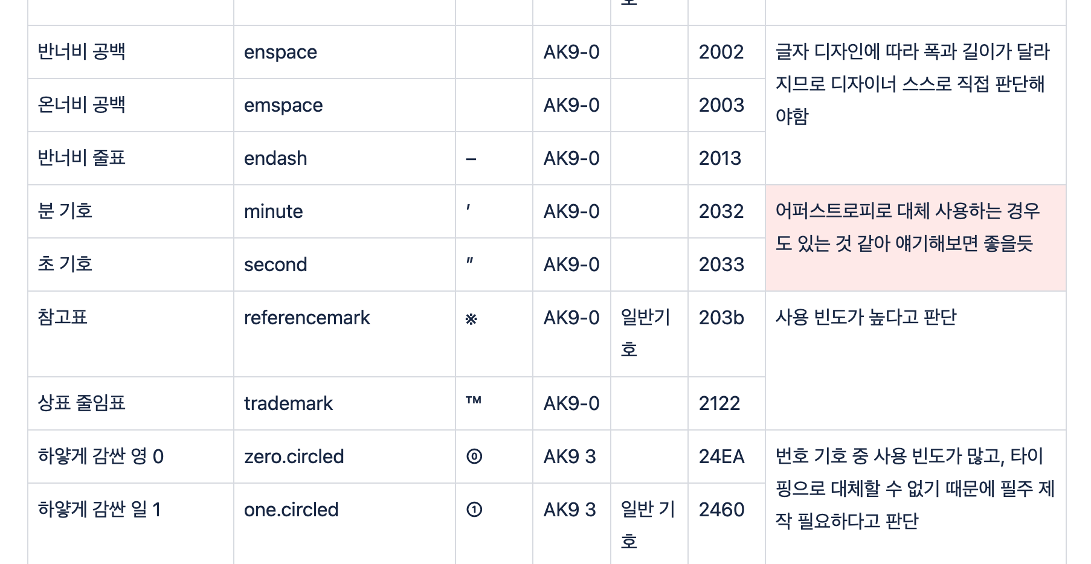Click the "반너비 공백" cell

point(82,52)
